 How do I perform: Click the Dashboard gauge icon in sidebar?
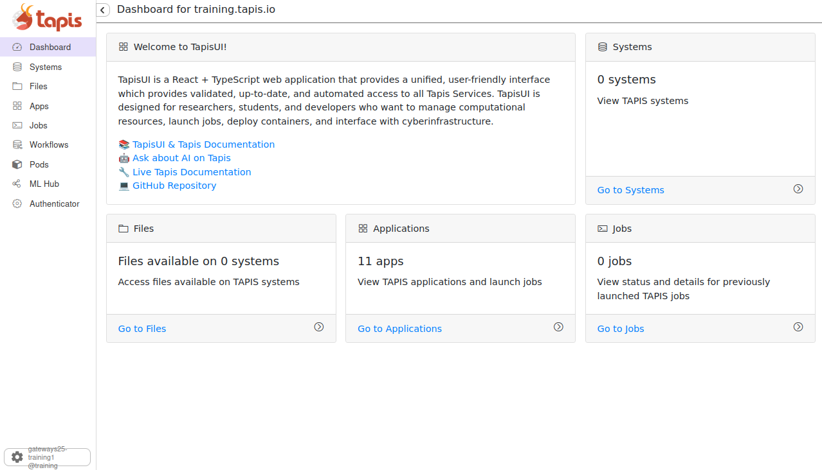click(17, 47)
